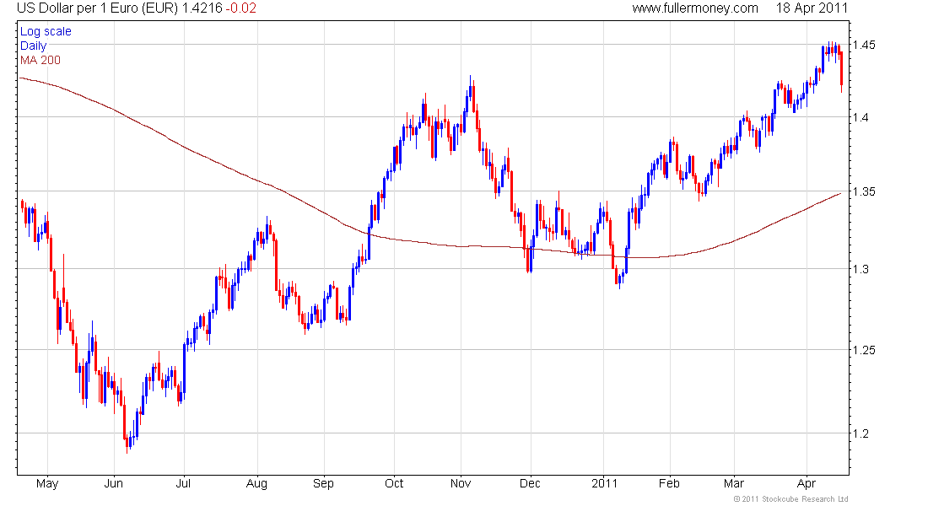
Task: Click the Aug label on time axis
Action: pos(256,483)
